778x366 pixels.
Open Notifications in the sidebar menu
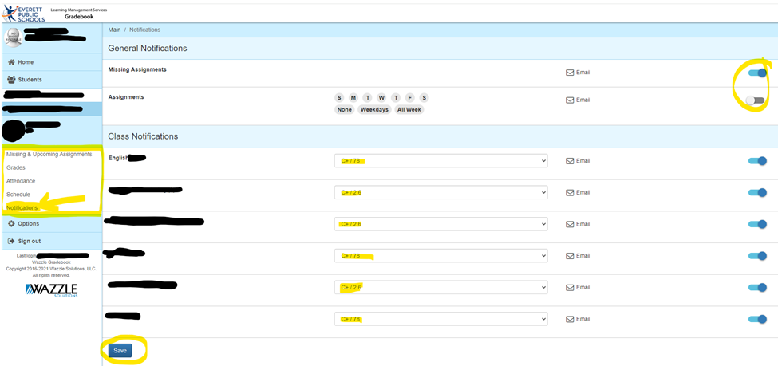(x=22, y=207)
